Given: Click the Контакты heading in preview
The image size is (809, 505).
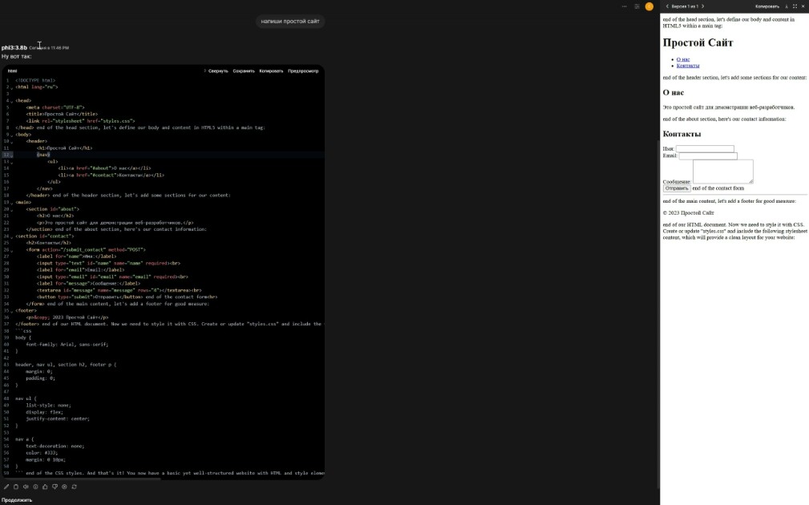Looking at the screenshot, I should click(x=682, y=134).
